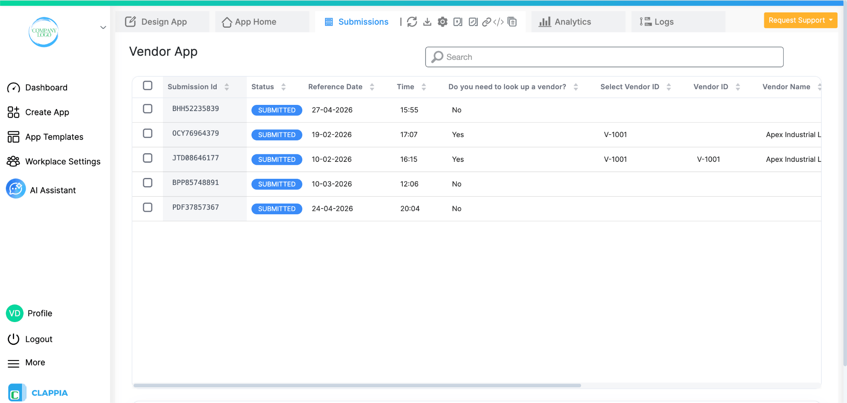Click Logout in the sidebar
The image size is (847, 403).
tap(39, 339)
